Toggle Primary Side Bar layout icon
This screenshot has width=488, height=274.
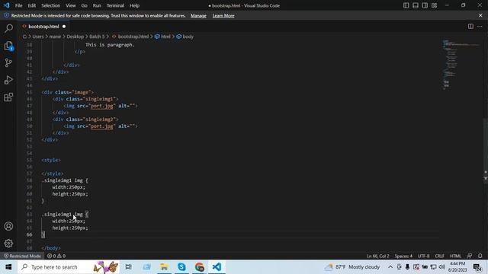tap(406, 5)
